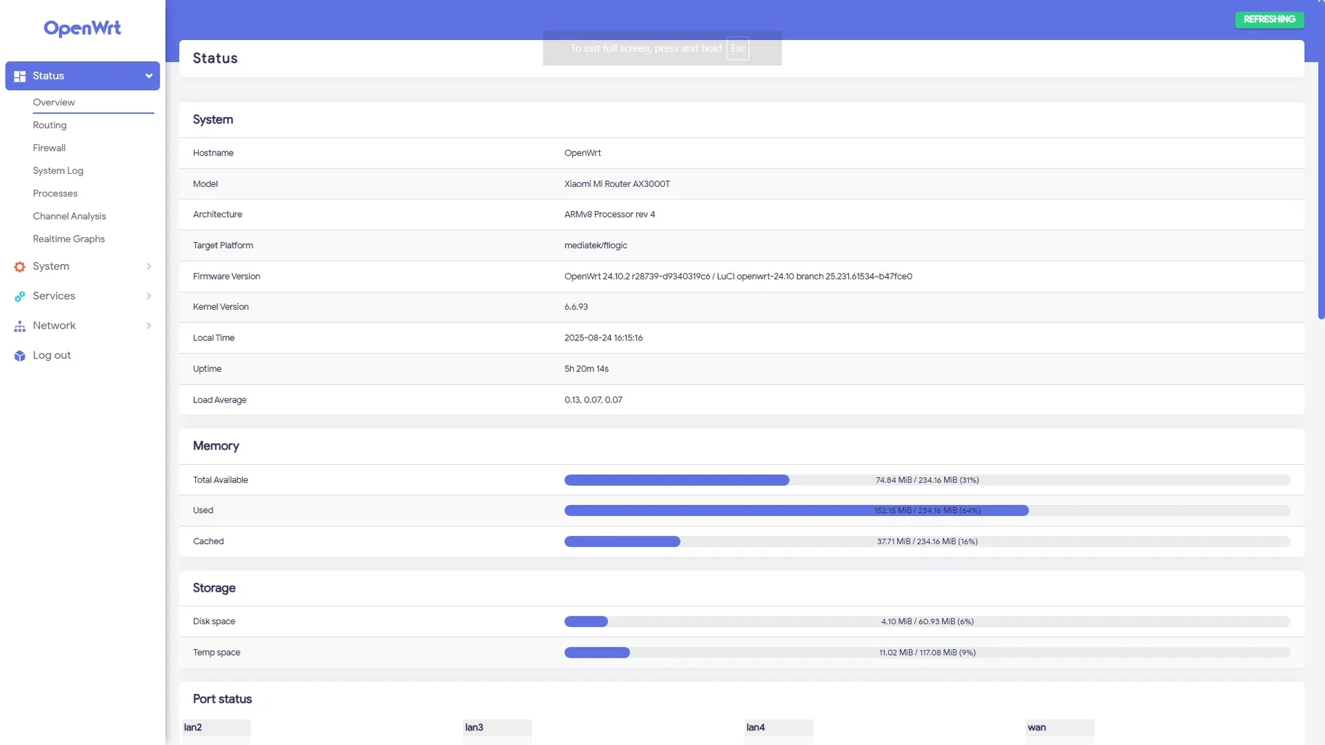Image resolution: width=1325 pixels, height=745 pixels.
Task: Click the OpenWrt logo
Action: (x=82, y=28)
